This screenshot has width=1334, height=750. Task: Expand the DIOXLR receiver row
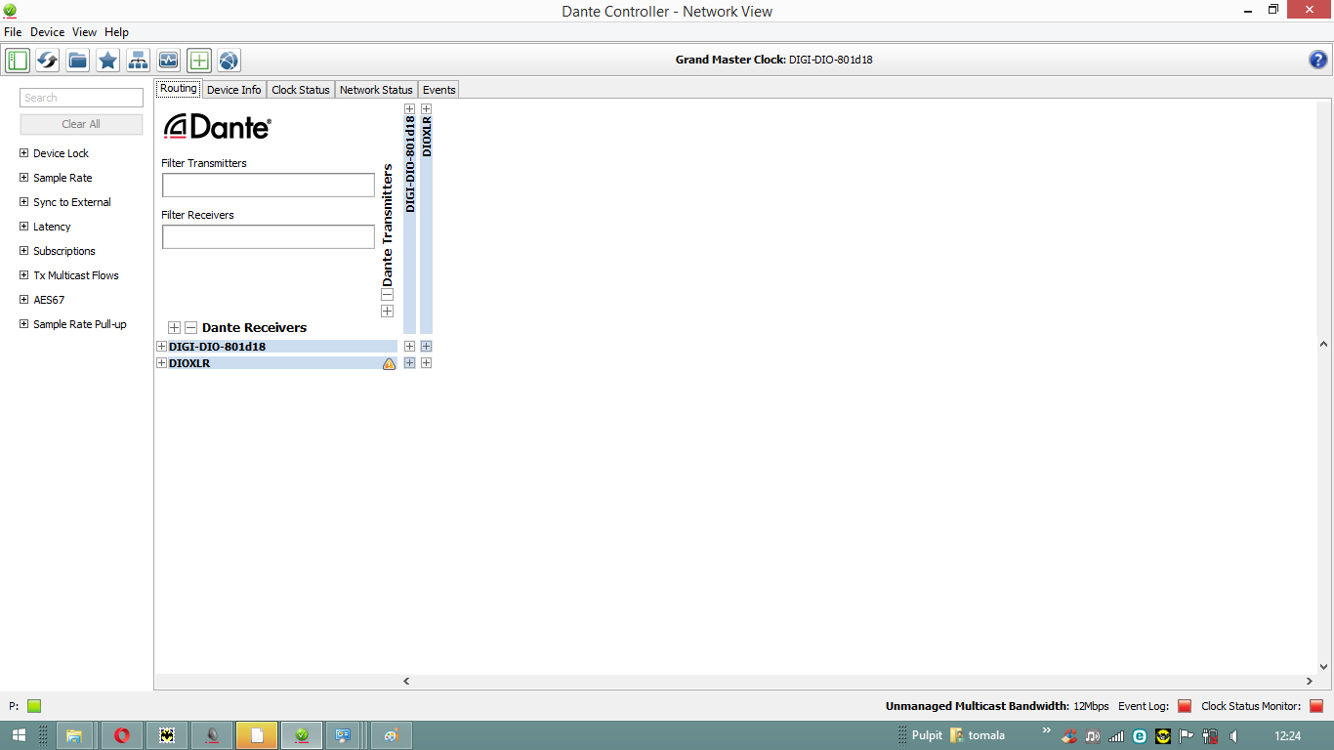click(161, 363)
